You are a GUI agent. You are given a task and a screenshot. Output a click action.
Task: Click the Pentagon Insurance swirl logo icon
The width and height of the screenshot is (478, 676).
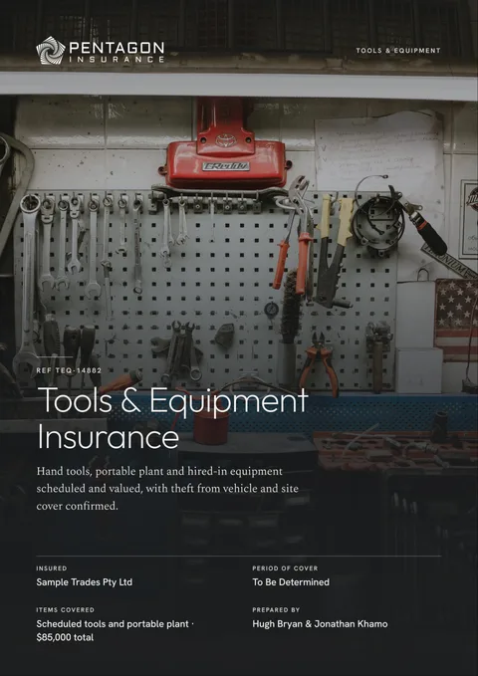pyautogui.click(x=51, y=51)
